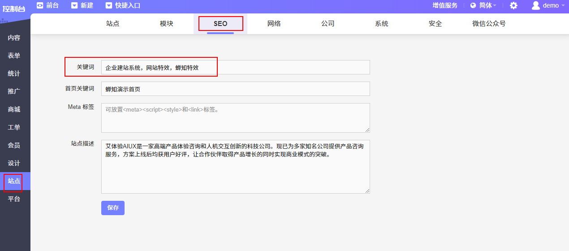Viewport: 569px width, 251px height.
Task: Switch to the 系统 tab
Action: (x=382, y=24)
